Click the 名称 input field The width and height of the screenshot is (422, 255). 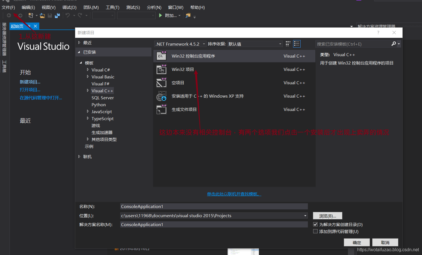(x=214, y=206)
